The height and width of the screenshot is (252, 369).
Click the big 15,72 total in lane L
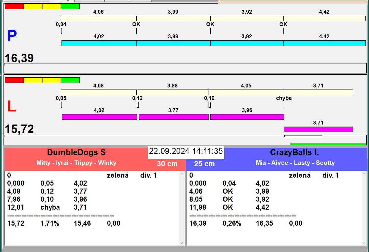[19, 129]
